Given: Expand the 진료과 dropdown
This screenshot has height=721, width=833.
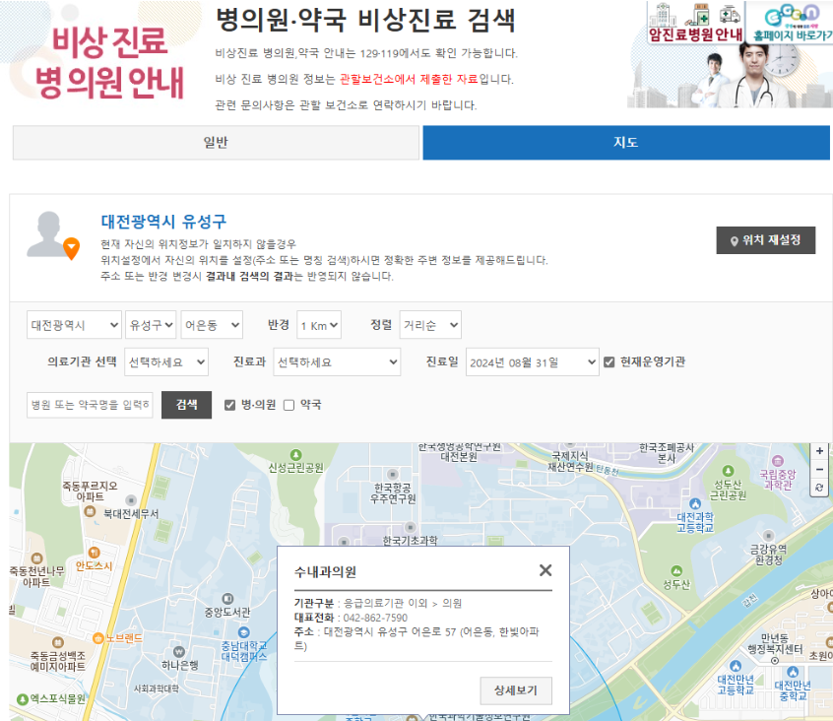Looking at the screenshot, I should click(337, 361).
